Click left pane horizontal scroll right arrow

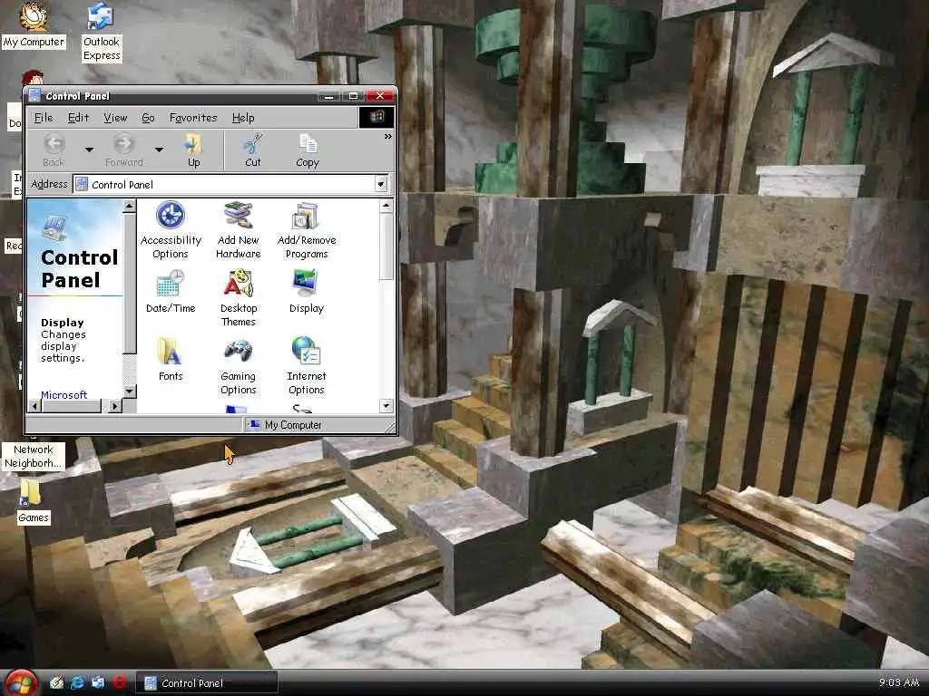coord(115,406)
